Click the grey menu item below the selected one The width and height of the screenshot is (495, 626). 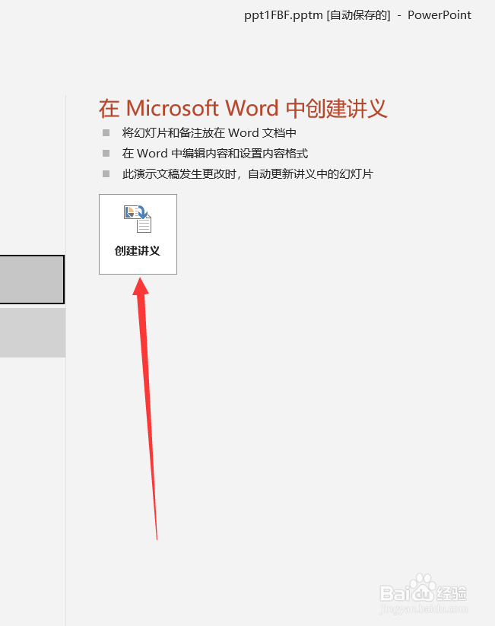[x=33, y=332]
